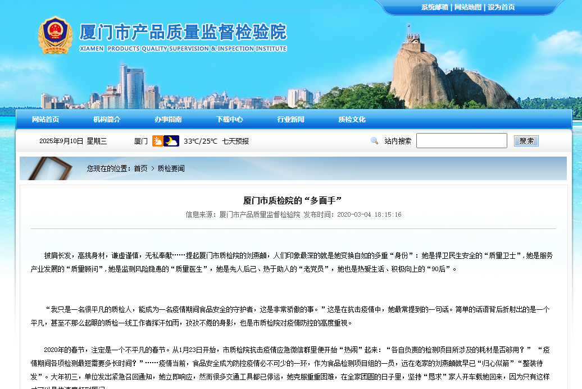Select the 行业新闻 navigation tab
This screenshot has width=582, height=389.
tap(290, 120)
